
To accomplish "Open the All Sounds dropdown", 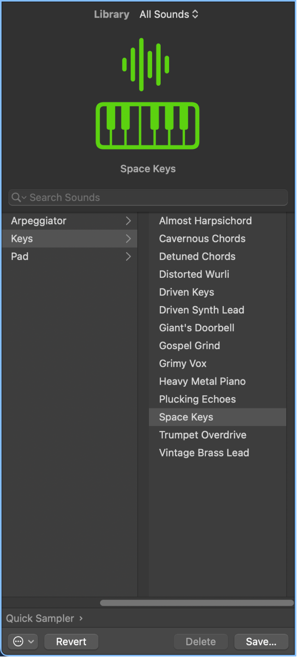I will [x=169, y=14].
